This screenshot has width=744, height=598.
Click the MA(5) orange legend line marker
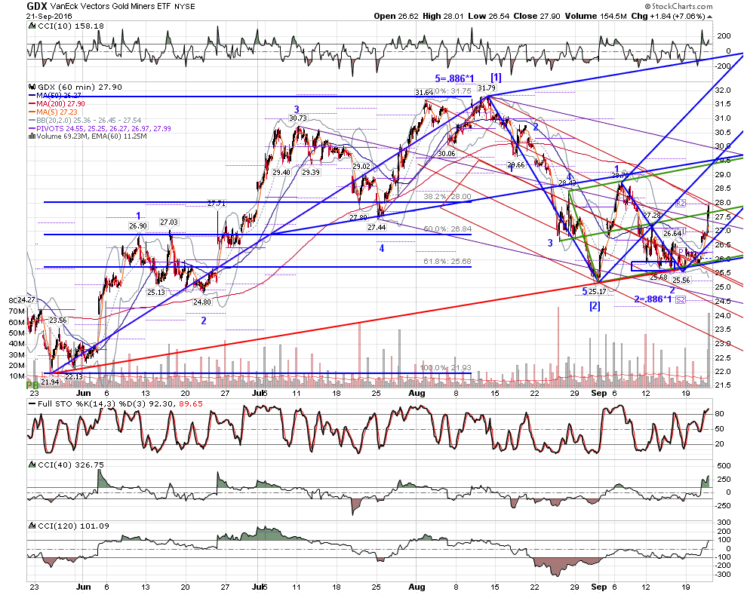(32, 112)
